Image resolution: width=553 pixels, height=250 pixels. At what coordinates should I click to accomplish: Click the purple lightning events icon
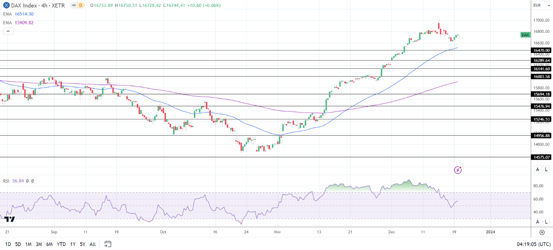coord(458,170)
